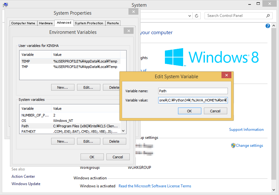Close the Environment Variables dialog

pos(128,31)
